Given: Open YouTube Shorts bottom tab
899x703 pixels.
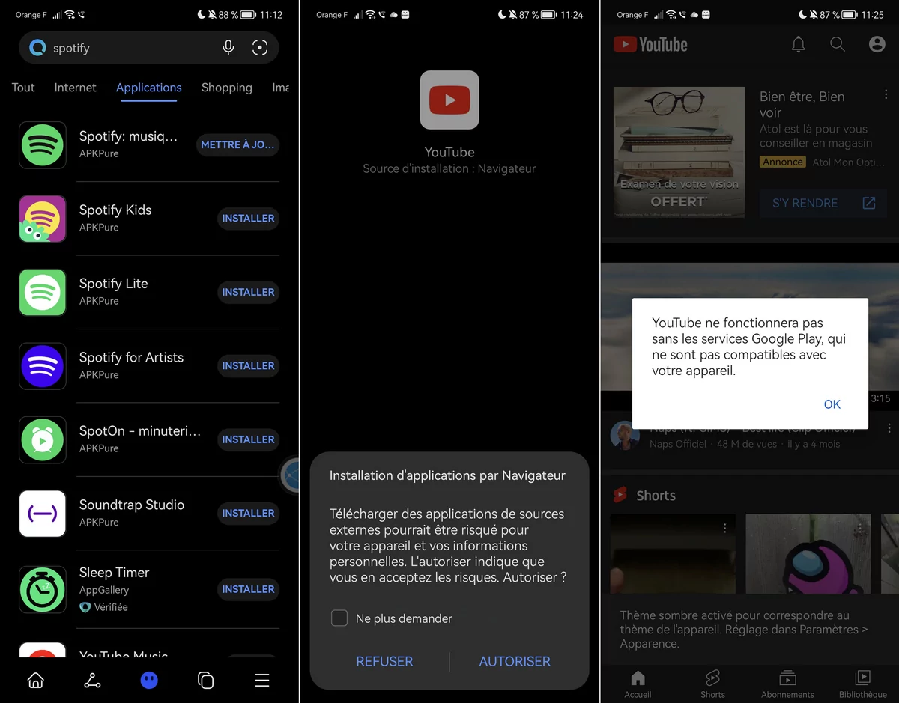Looking at the screenshot, I should [712, 684].
